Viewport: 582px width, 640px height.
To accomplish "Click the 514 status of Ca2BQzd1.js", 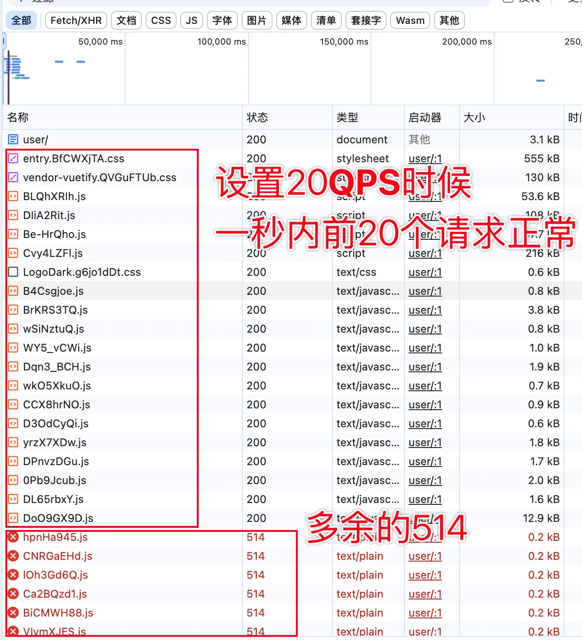I will coord(256,594).
